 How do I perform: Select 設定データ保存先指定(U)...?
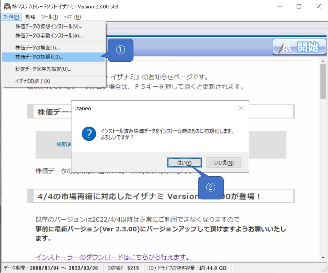click(53, 69)
